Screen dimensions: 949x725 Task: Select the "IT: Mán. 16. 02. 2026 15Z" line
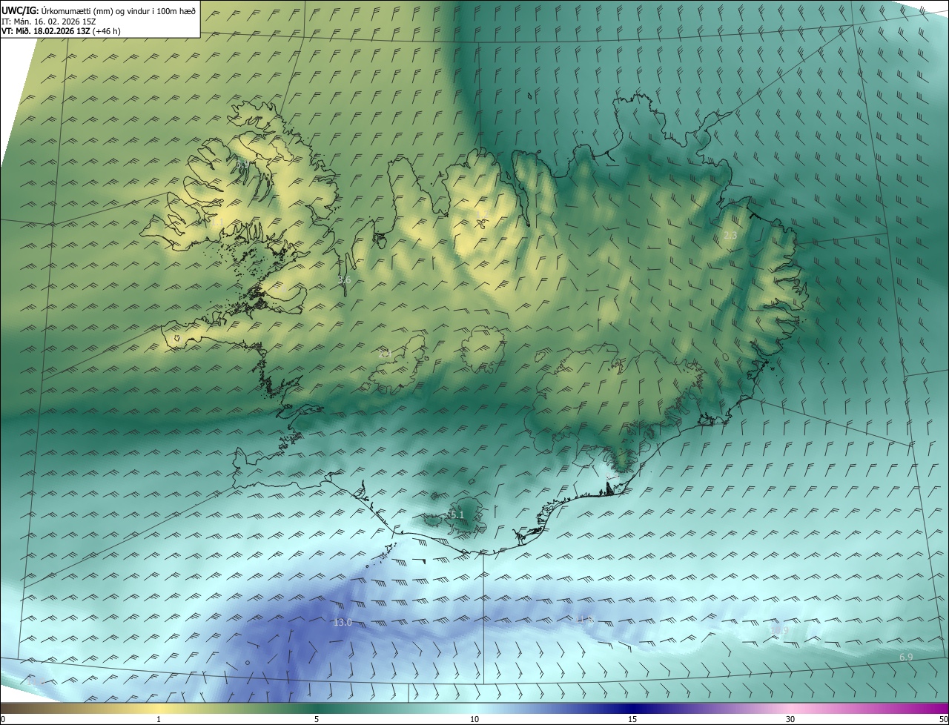(x=50, y=21)
